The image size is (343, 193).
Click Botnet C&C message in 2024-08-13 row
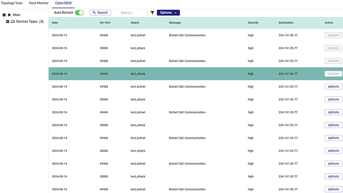[x=187, y=190]
